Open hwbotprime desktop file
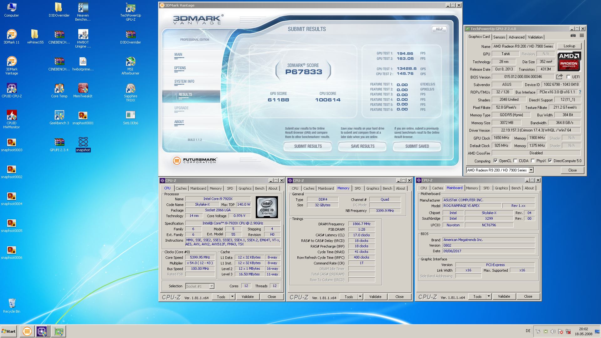This screenshot has width=601, height=338. click(x=83, y=64)
